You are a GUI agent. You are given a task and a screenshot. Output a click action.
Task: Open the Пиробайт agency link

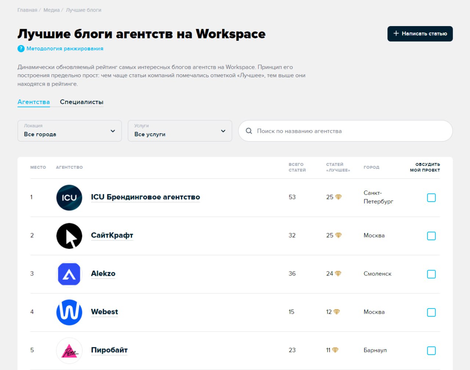tap(109, 350)
